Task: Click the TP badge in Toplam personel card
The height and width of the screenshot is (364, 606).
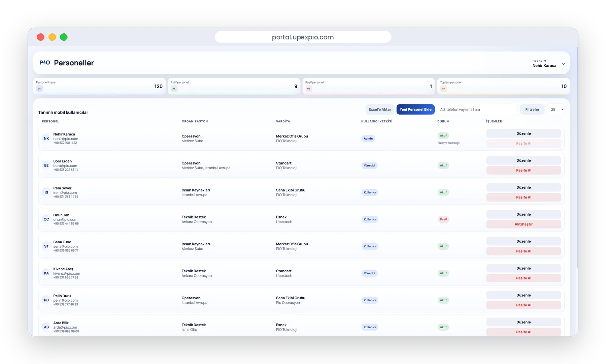Action: (x=443, y=89)
